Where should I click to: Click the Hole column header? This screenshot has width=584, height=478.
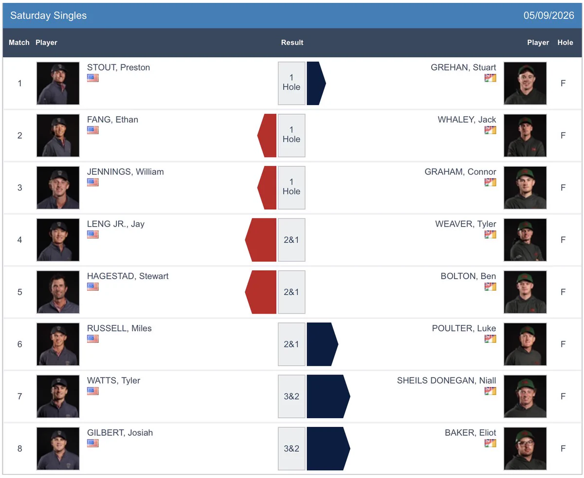565,43
